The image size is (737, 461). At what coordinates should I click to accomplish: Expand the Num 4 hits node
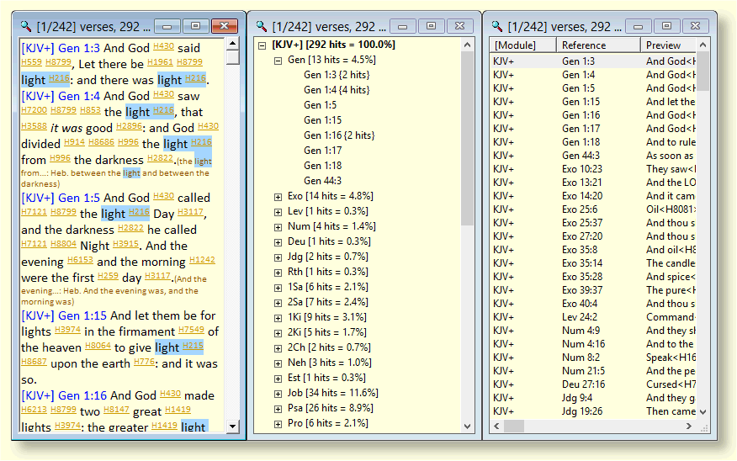coord(278,227)
